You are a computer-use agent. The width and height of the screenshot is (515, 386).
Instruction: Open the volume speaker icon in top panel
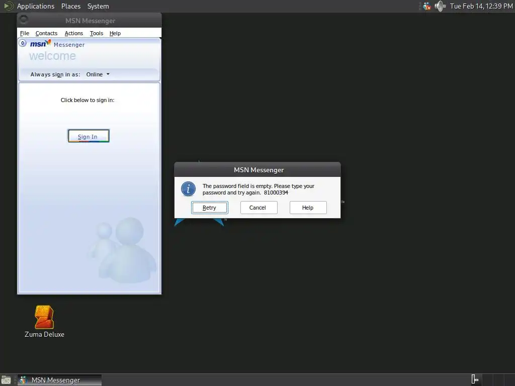pos(440,6)
